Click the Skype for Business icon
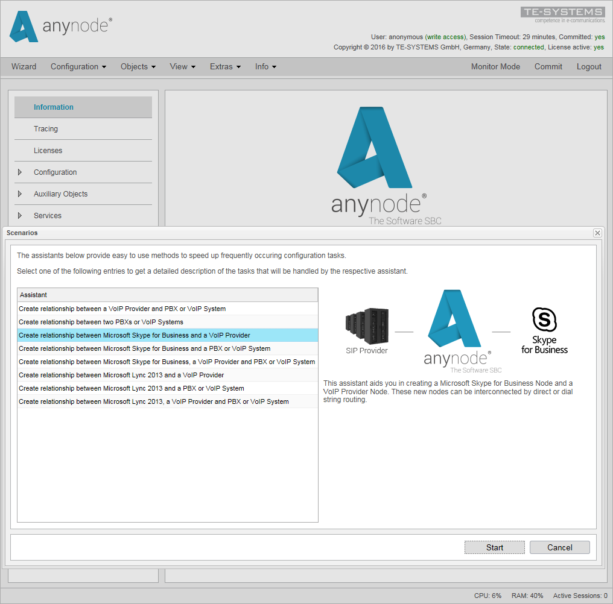The image size is (613, 604). click(x=544, y=330)
